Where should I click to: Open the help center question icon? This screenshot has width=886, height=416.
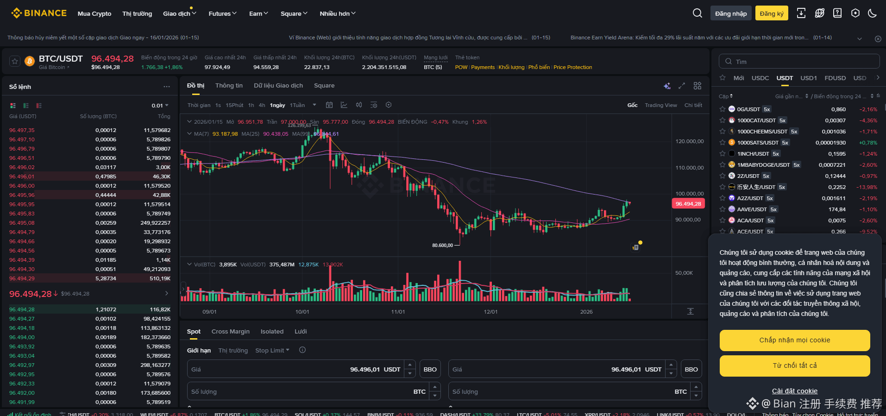point(837,13)
